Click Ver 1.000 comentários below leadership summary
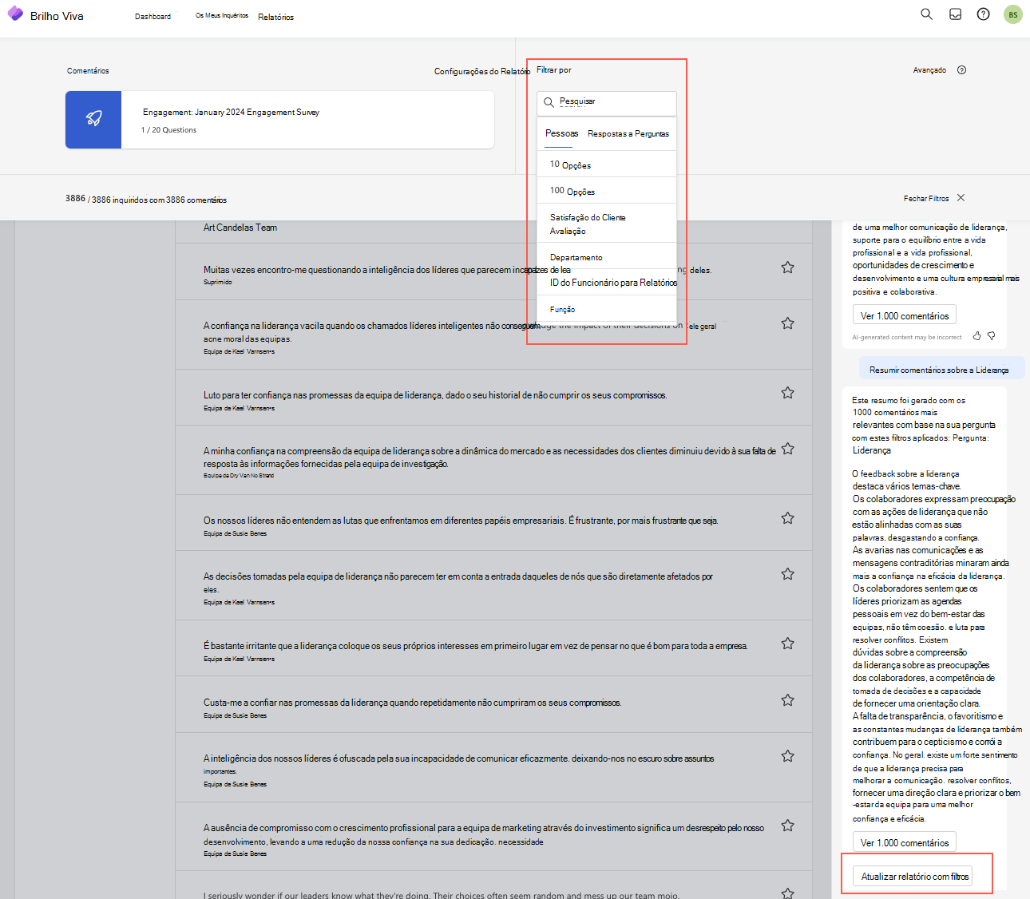The width and height of the screenshot is (1030, 899). [x=905, y=842]
